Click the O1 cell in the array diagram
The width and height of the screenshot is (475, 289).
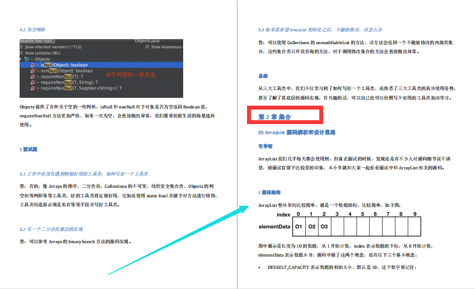click(299, 226)
